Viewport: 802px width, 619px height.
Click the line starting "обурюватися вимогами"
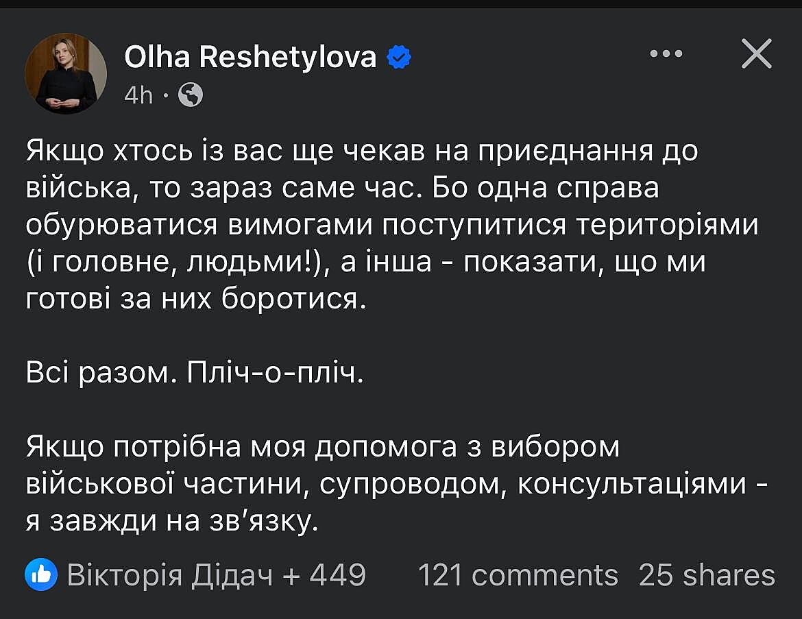[392, 226]
